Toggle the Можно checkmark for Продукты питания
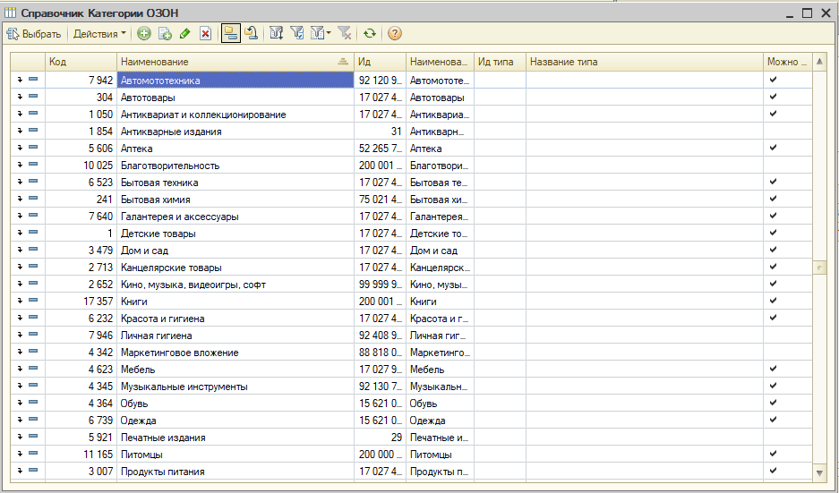 tap(773, 471)
